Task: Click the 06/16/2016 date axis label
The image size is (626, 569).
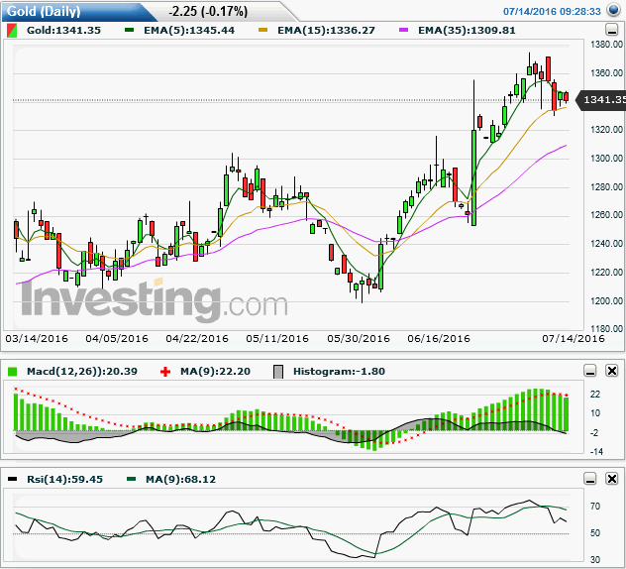Action: tap(439, 339)
